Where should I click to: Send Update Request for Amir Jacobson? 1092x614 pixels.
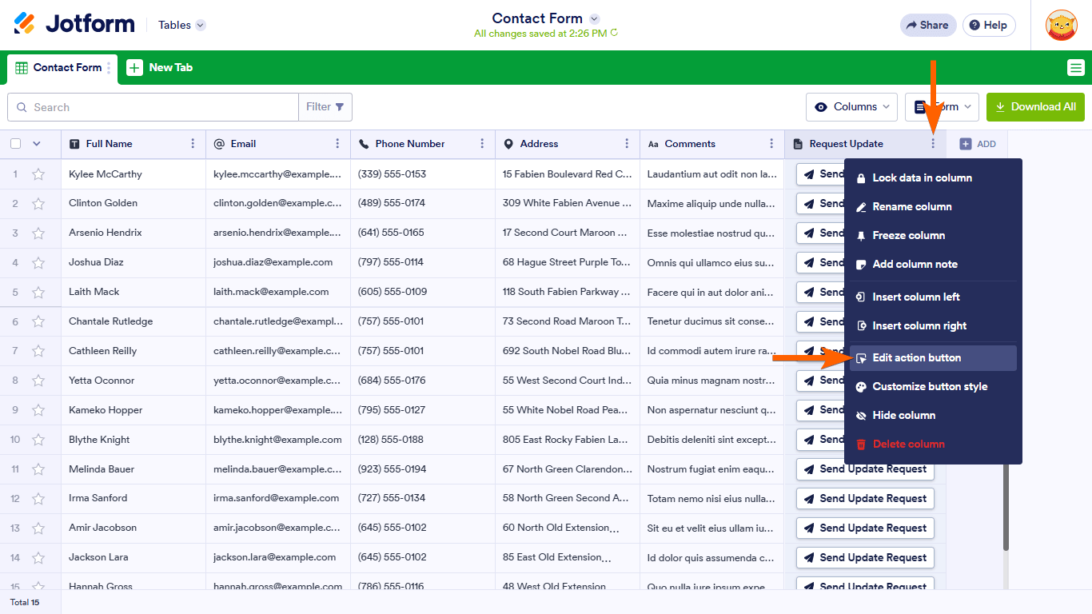(865, 528)
